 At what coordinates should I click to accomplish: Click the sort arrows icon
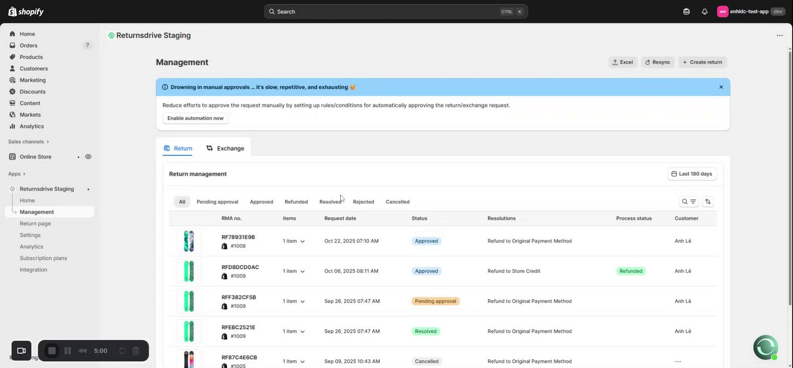coord(708,202)
